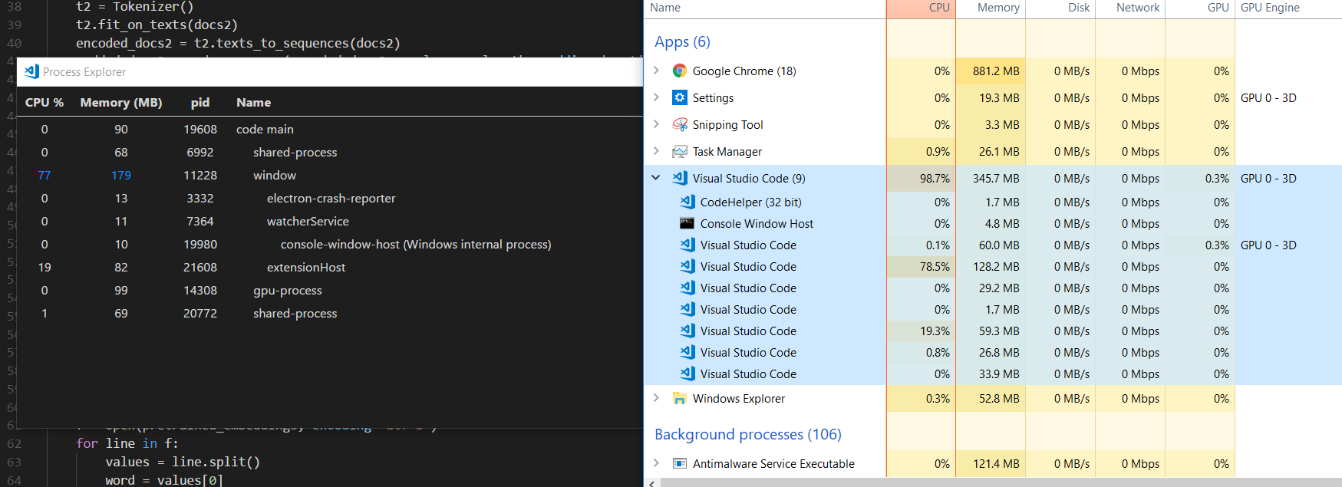
Task: Click the Settings gear icon
Action: [x=679, y=98]
